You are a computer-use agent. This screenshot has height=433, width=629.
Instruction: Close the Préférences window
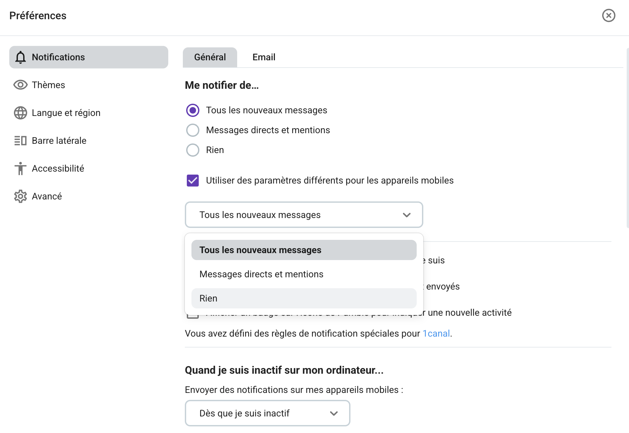[608, 15]
